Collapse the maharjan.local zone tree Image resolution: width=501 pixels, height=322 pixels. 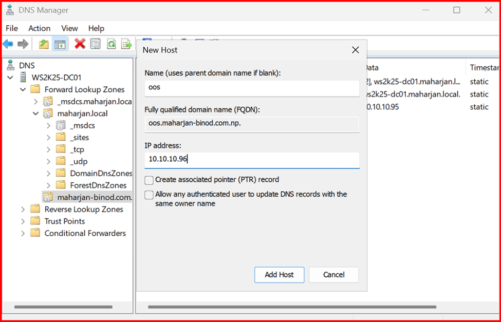tap(35, 113)
